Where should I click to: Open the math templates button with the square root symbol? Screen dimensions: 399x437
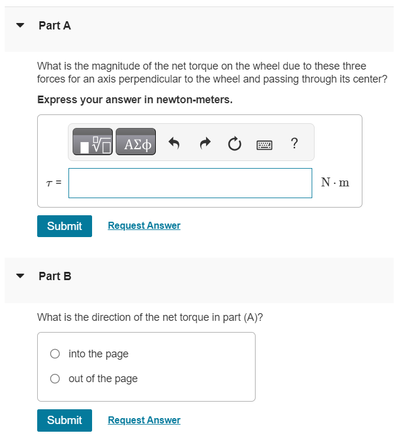pos(93,142)
